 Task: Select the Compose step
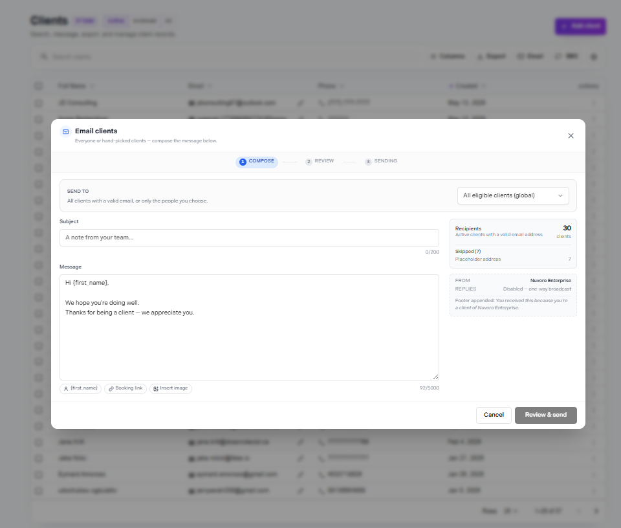257,162
